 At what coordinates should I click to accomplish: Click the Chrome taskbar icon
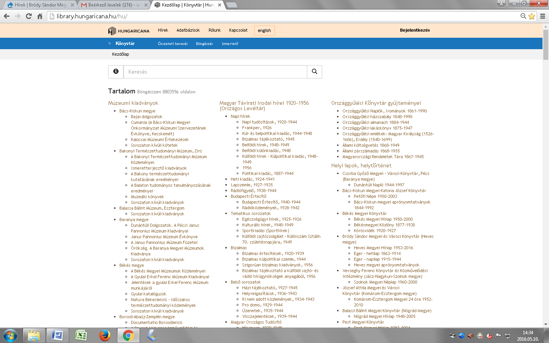[x=128, y=335]
